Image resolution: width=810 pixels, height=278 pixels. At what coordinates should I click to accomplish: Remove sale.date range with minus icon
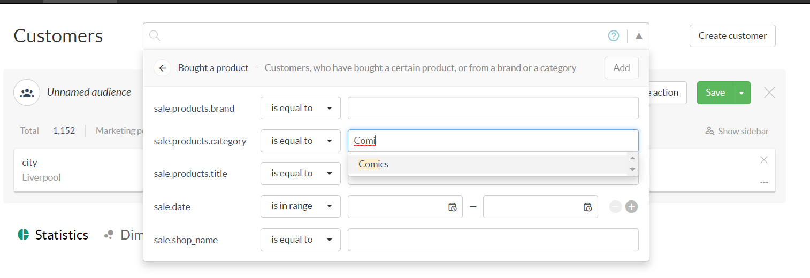click(615, 207)
